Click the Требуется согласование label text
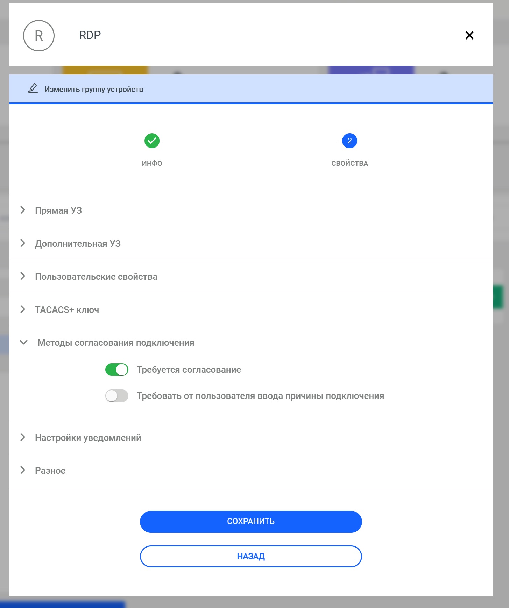This screenshot has width=509, height=608. click(x=189, y=370)
